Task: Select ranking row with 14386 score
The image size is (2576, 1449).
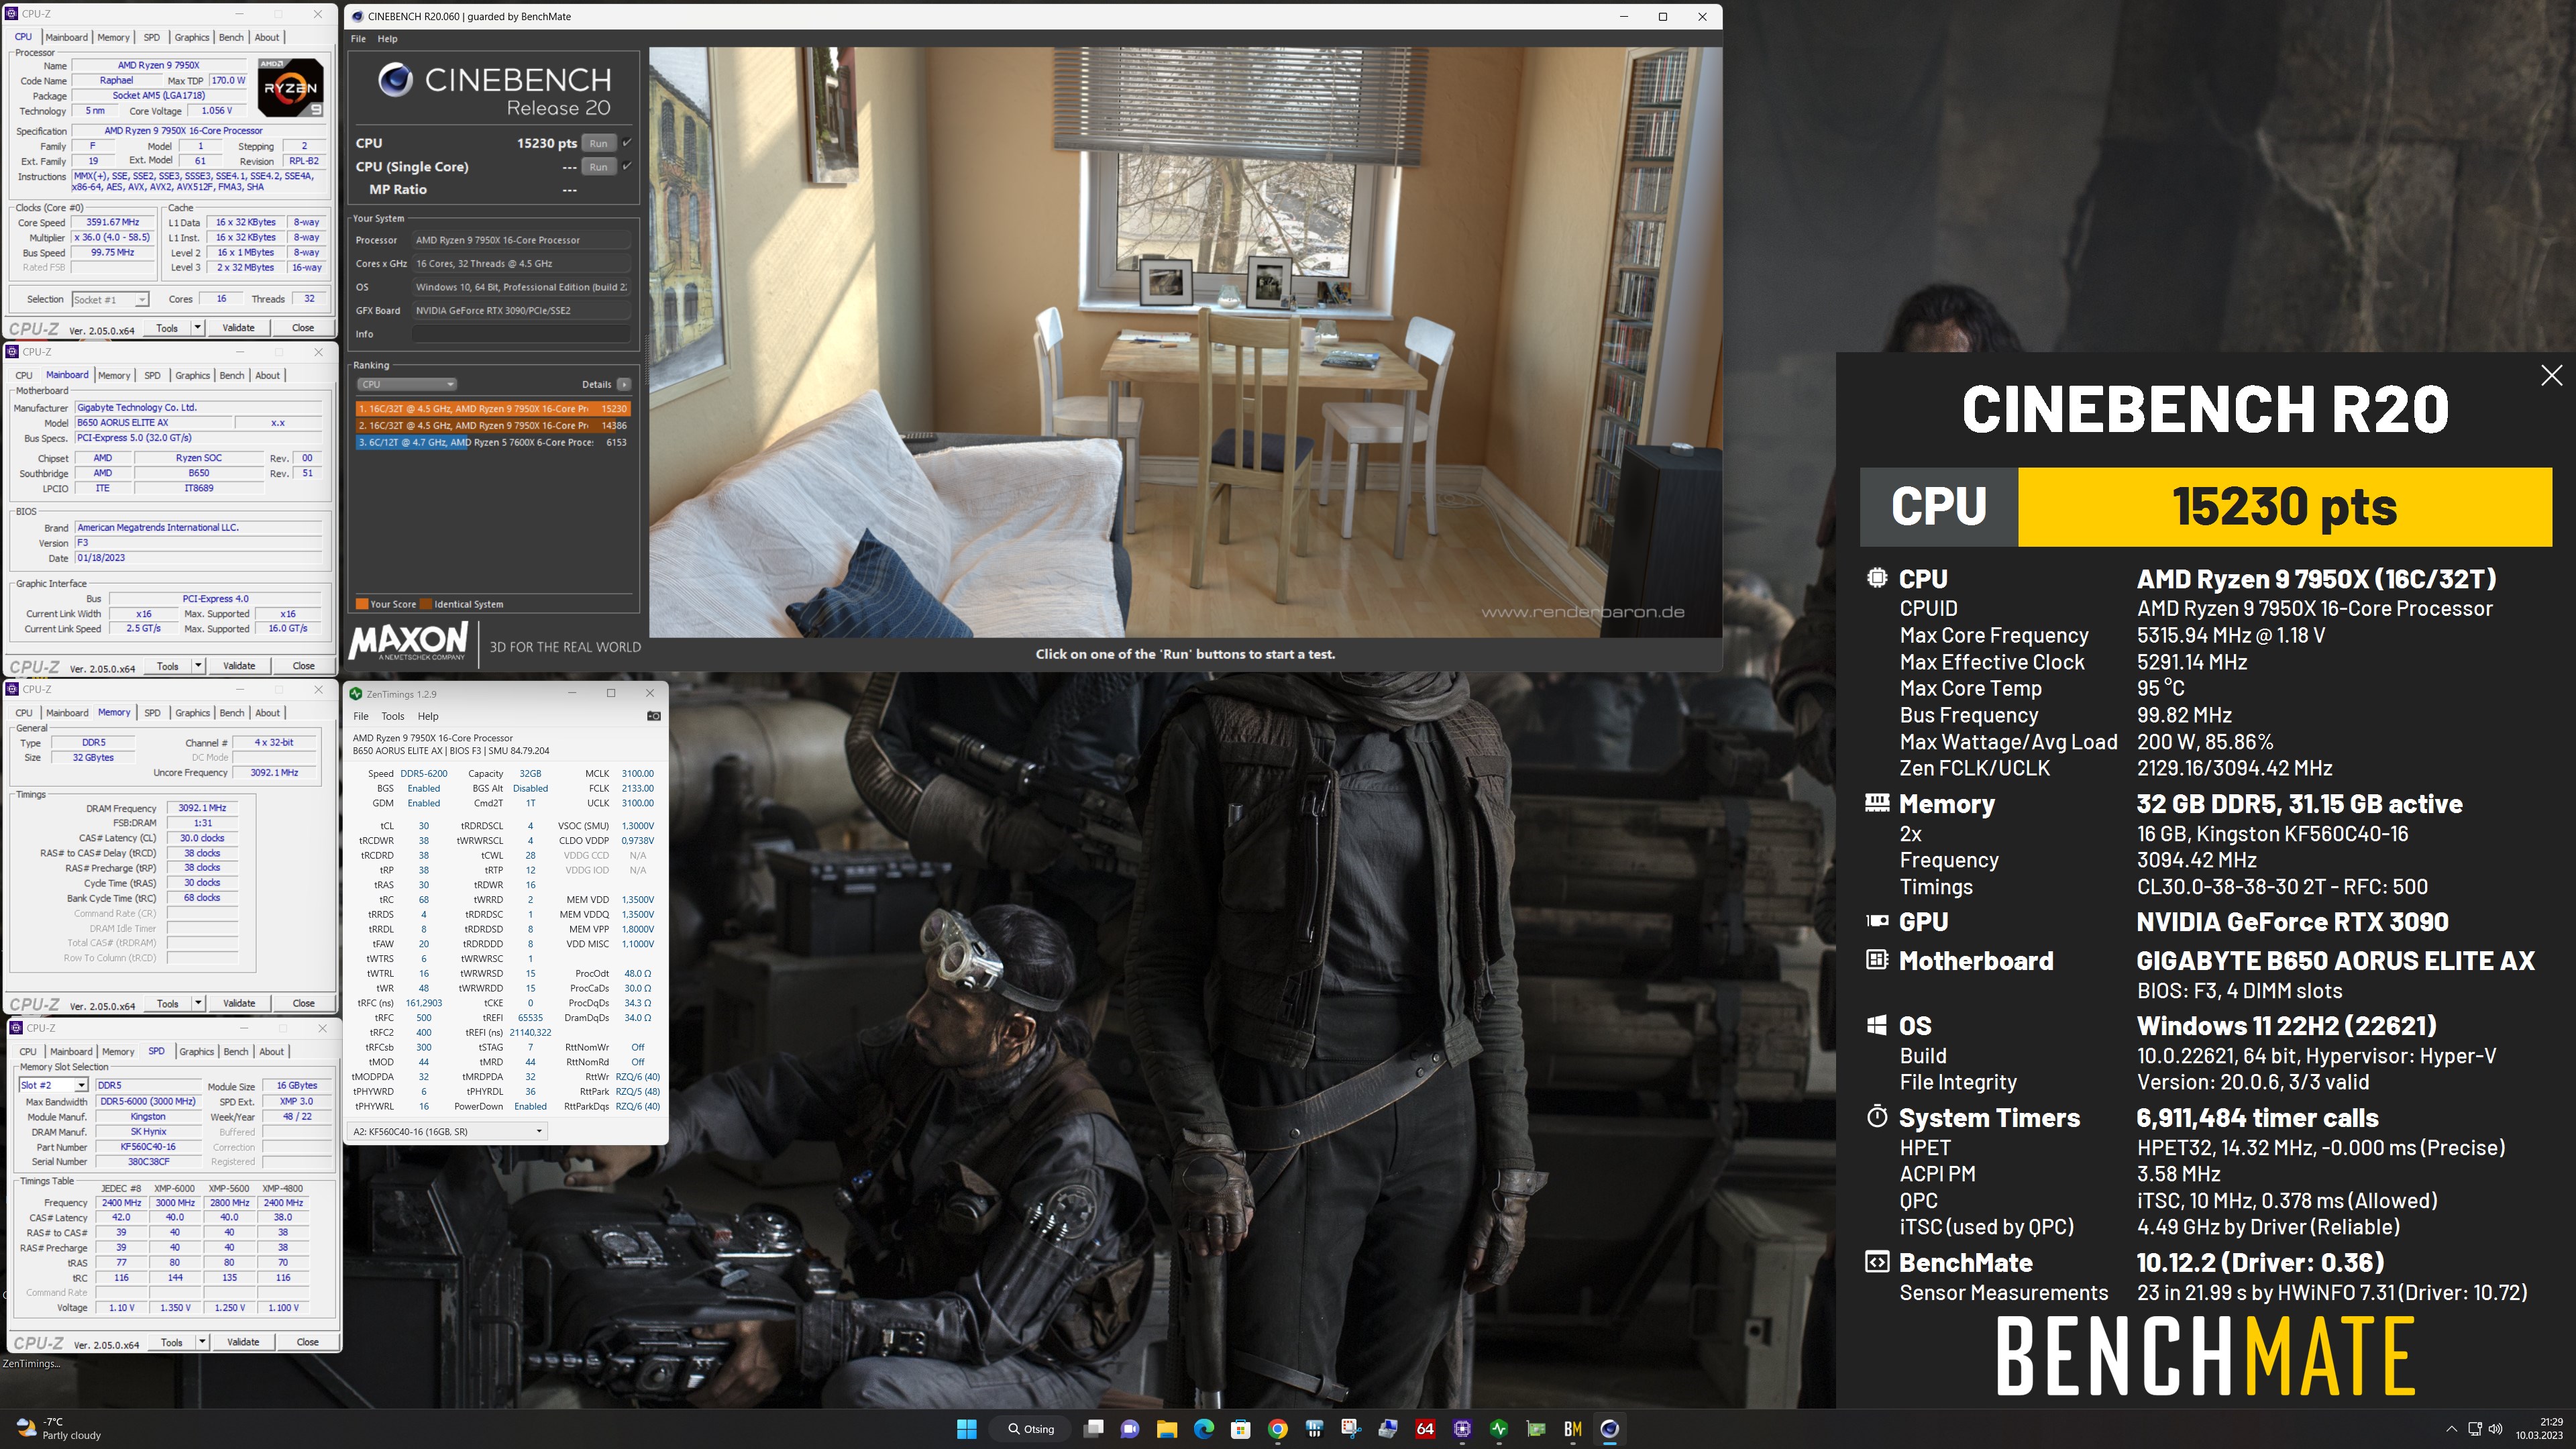Action: 493,425
